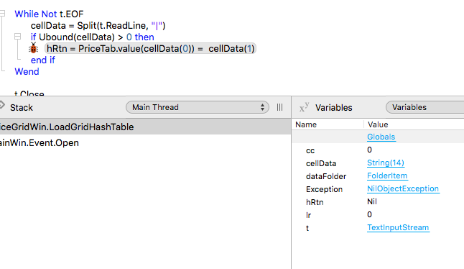Click the Exception variable name
Screen dimensions: 464x269
[325, 189]
